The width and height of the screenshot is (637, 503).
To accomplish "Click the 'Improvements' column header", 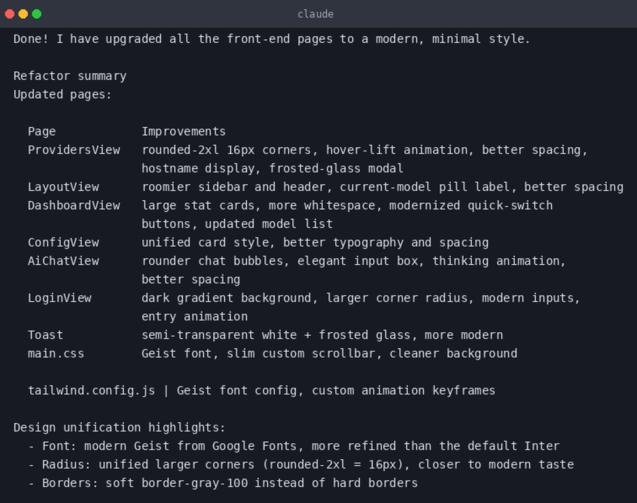I will point(184,132).
